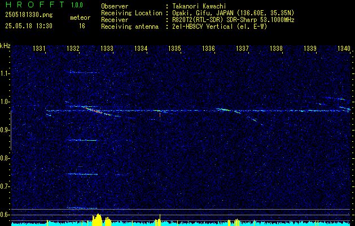Image resolution: width=355 pixels, height=226 pixels.
Task: Click the 0.8 kHz frequency label
Action: click(x=5, y=158)
